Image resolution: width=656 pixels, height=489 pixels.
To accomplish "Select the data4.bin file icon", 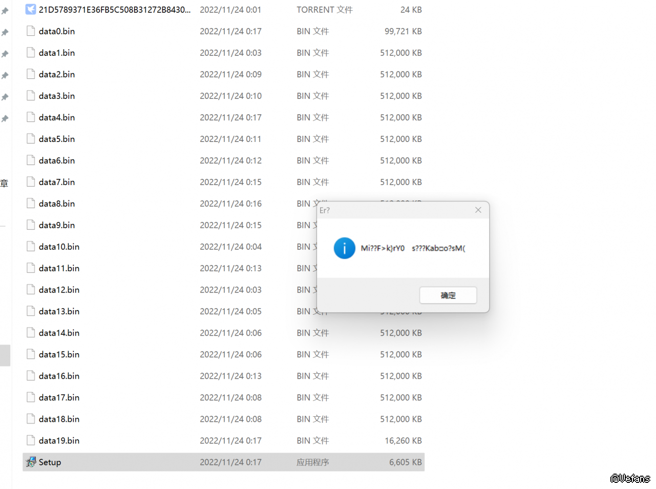I will [31, 117].
